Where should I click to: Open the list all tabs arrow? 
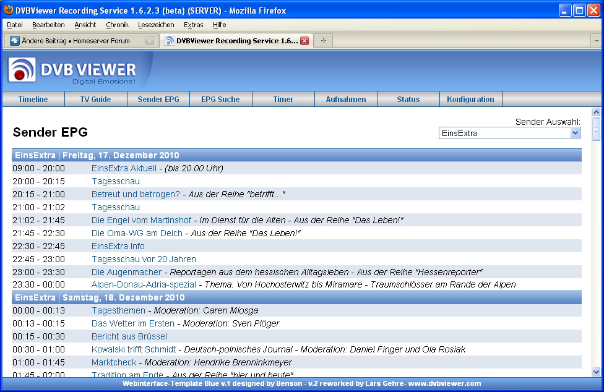click(597, 41)
